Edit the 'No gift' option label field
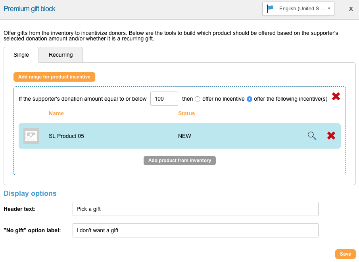359x262 pixels. [x=195, y=230]
